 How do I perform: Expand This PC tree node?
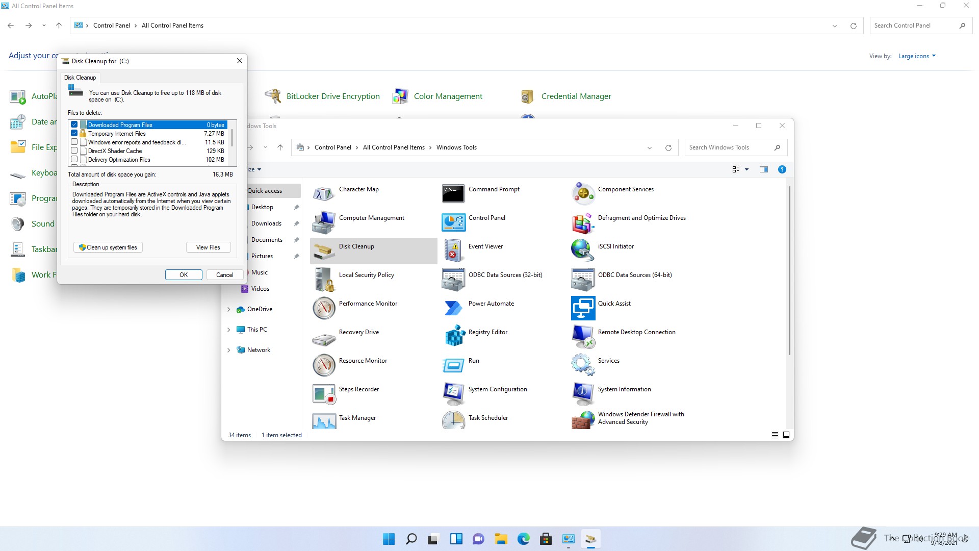pos(228,330)
